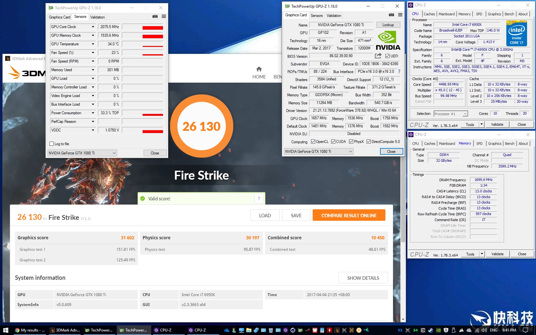Viewport: 536px width, 335px height.
Task: Click the Windows Defender shield tray icon
Action: [x=446, y=330]
